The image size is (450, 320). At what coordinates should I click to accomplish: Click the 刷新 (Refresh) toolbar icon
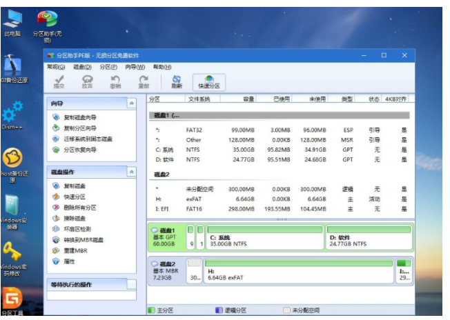point(177,81)
